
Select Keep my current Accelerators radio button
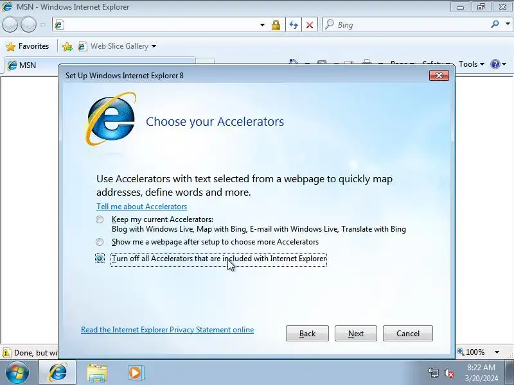100,219
